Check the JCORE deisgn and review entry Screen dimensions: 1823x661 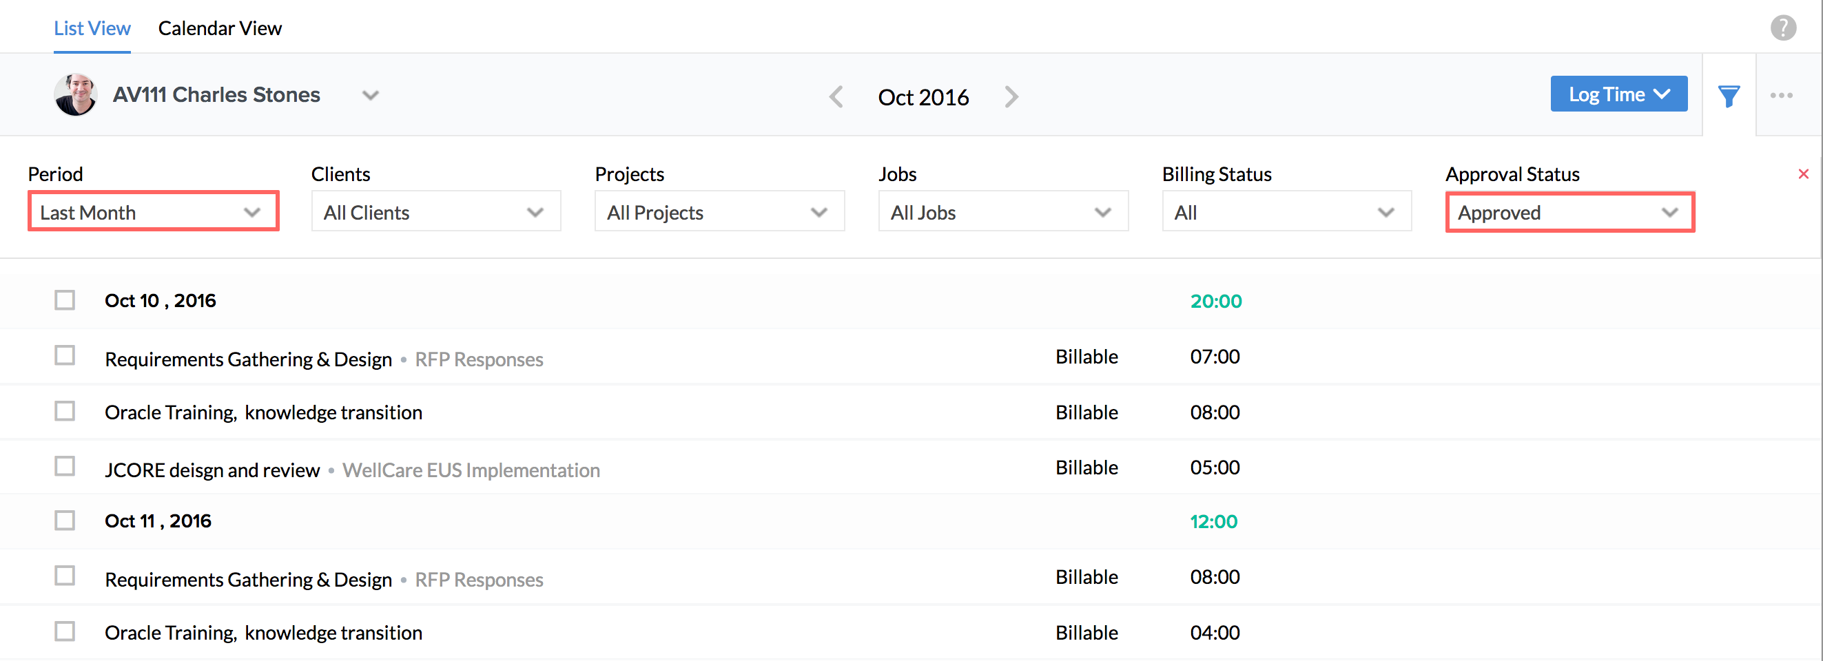(65, 467)
